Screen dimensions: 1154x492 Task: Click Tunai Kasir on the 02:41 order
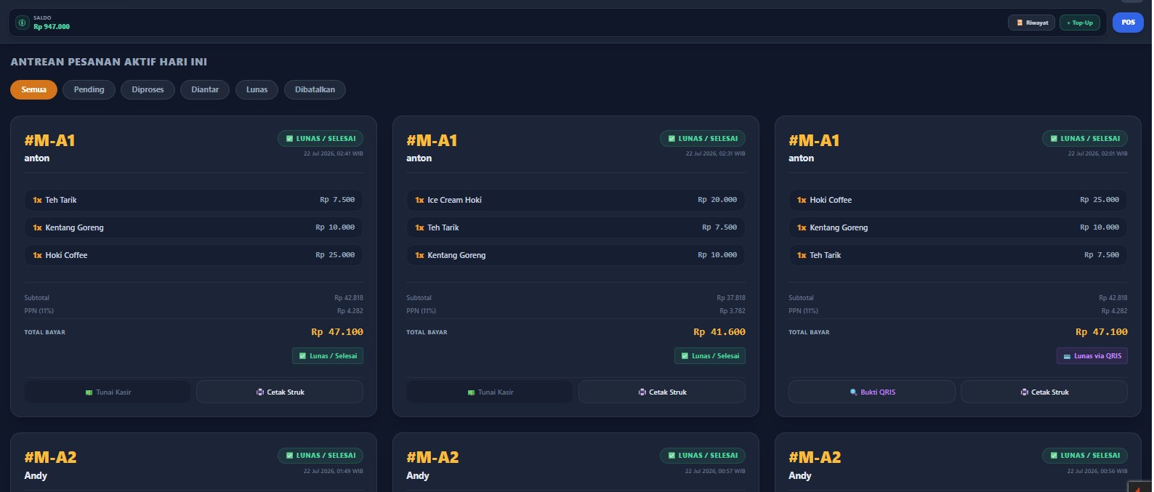pos(108,392)
